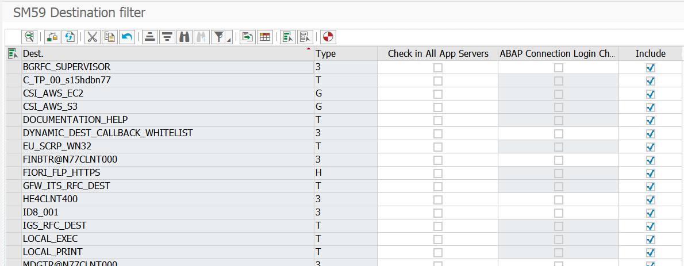Open the layout grid icon
This screenshot has width=684, height=266.
pyautogui.click(x=264, y=37)
